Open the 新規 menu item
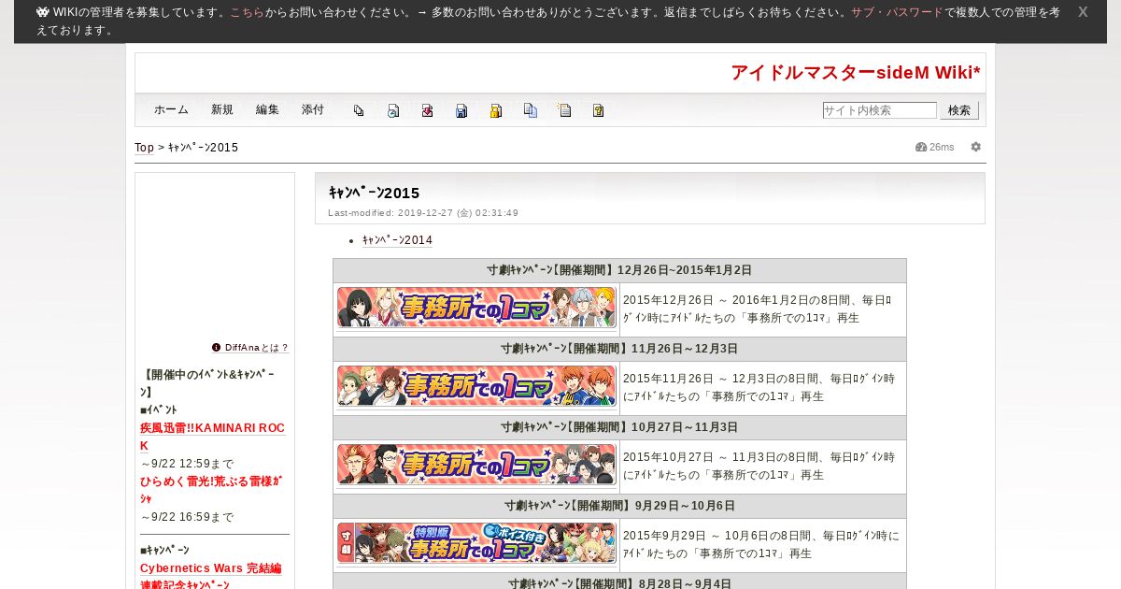This screenshot has width=1121, height=589. tap(222, 109)
